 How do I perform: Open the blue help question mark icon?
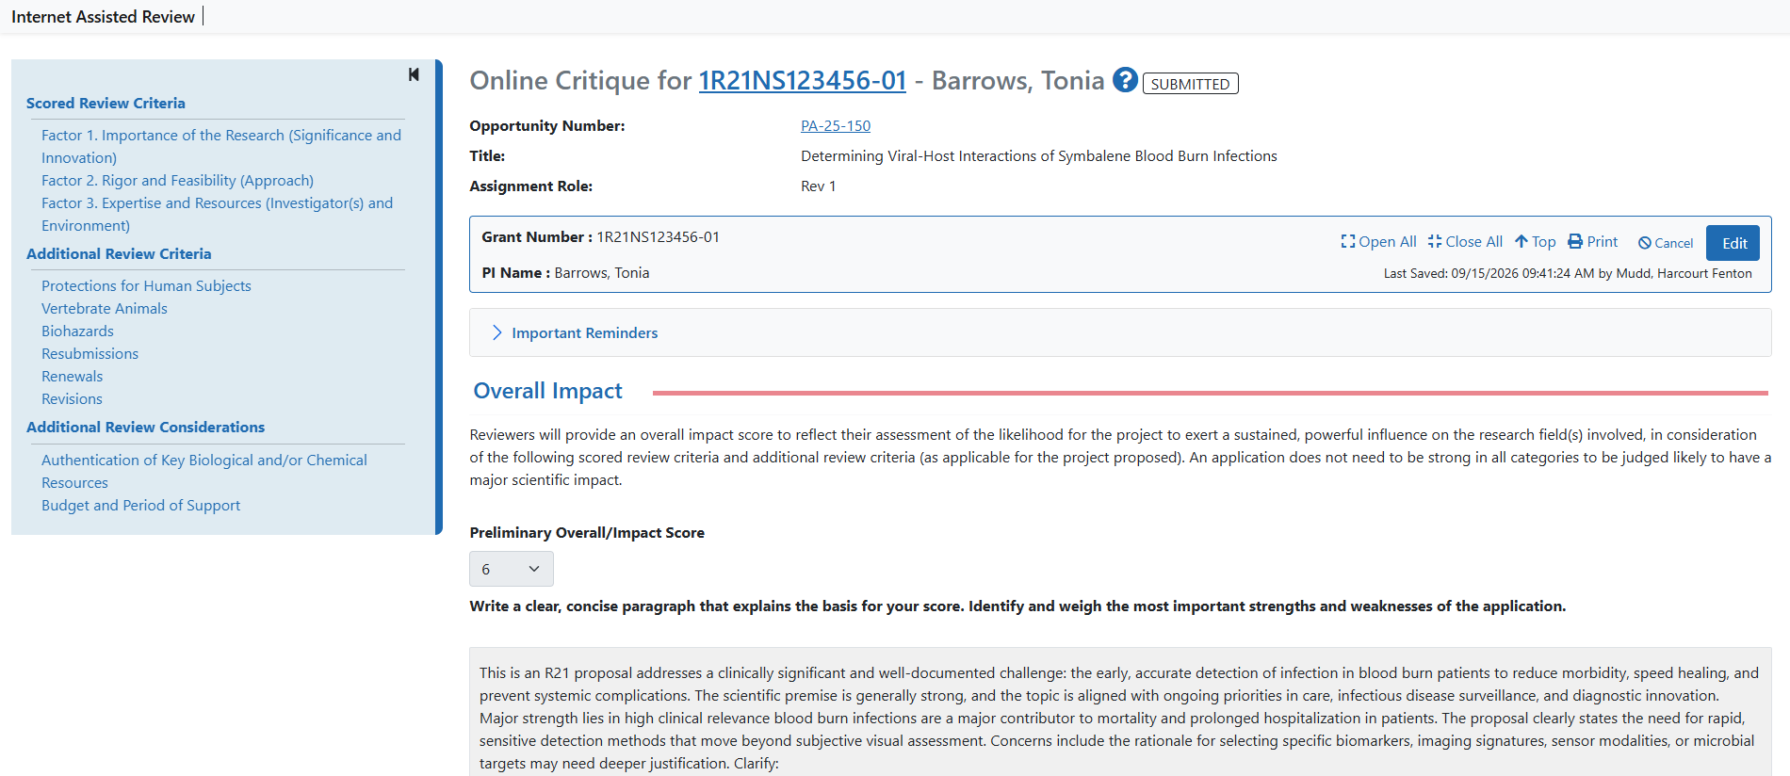(x=1125, y=80)
